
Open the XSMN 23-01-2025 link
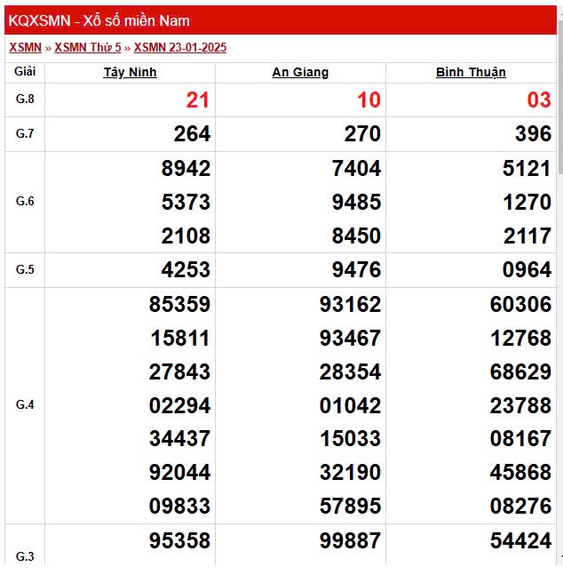(179, 48)
